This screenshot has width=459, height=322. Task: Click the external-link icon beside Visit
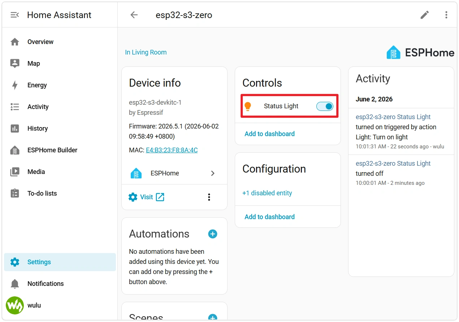(x=160, y=197)
